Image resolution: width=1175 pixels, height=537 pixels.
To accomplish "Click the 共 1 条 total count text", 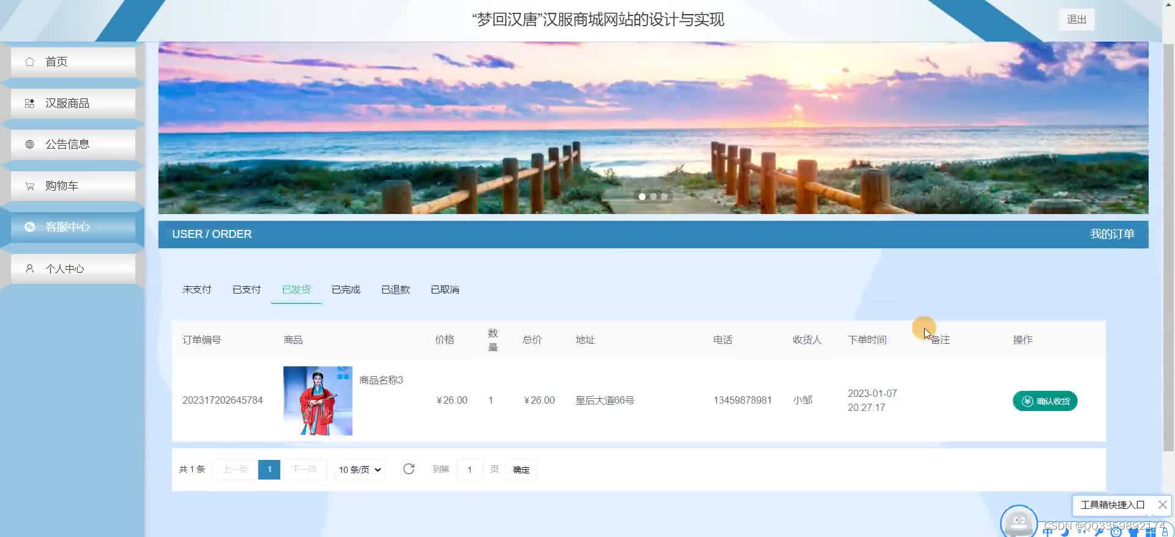I will point(192,469).
